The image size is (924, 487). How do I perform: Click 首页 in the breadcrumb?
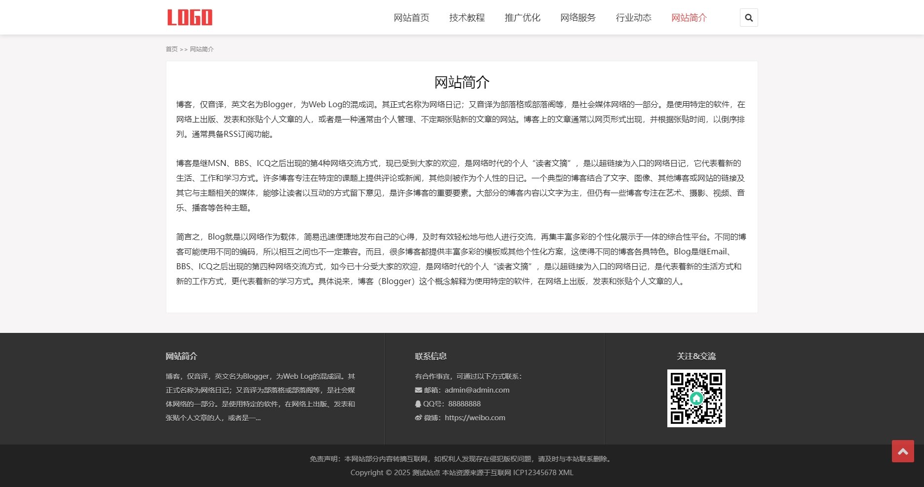click(x=172, y=49)
